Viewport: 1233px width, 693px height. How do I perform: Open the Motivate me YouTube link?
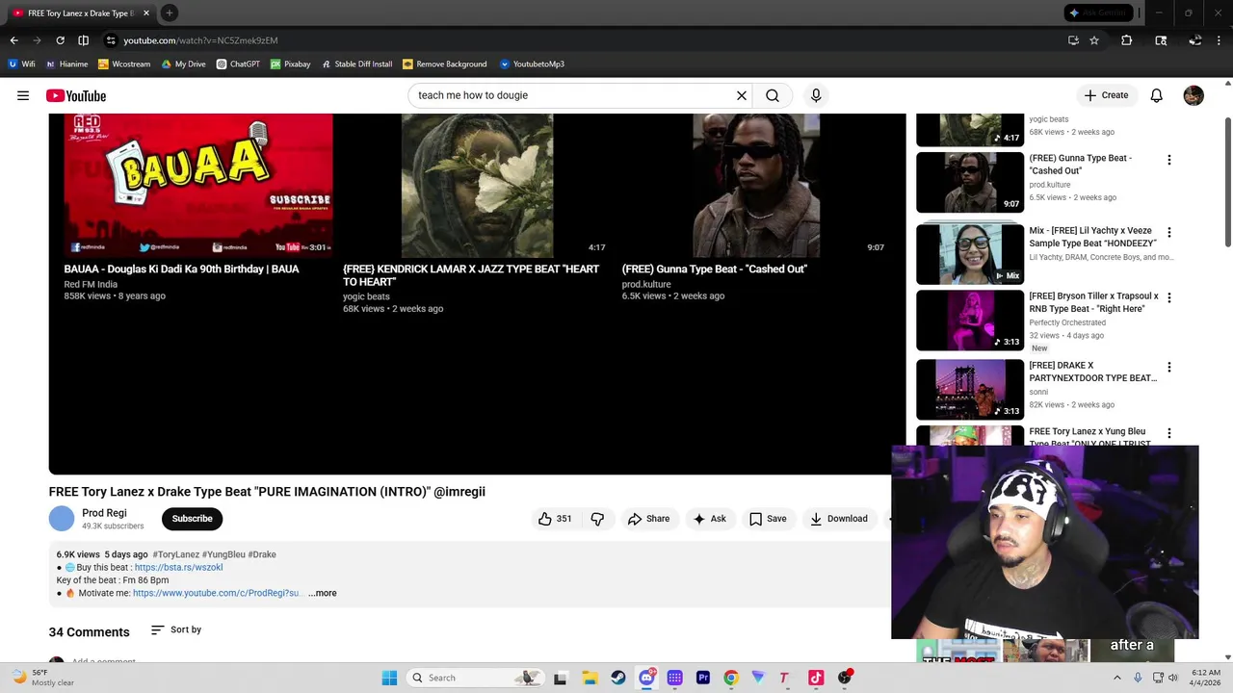(x=217, y=593)
